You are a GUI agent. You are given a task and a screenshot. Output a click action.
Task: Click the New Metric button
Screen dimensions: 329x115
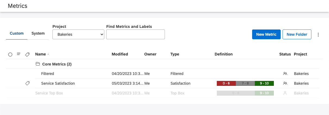click(x=266, y=34)
